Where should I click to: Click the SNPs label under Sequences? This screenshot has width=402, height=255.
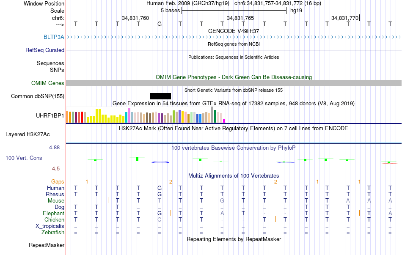pyautogui.click(x=57, y=70)
